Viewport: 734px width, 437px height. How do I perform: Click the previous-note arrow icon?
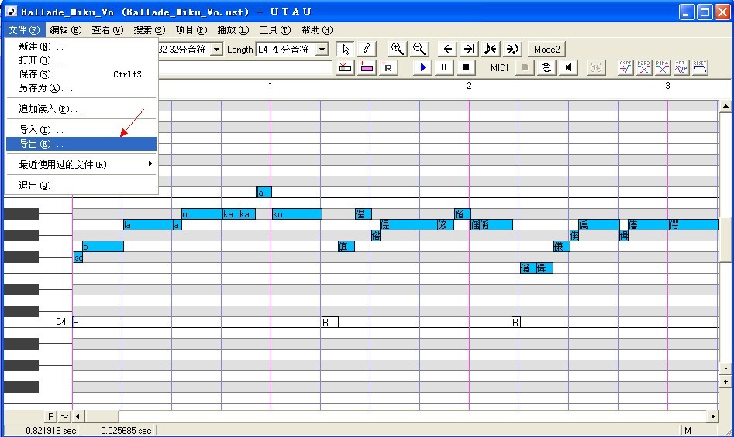[490, 49]
